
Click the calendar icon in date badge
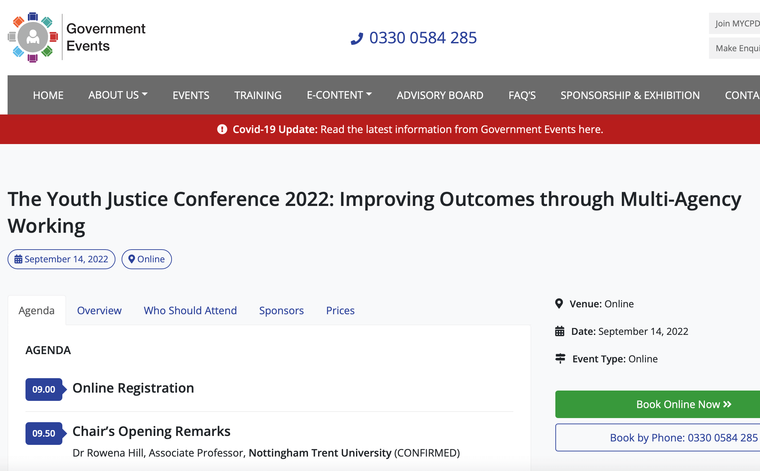18,259
